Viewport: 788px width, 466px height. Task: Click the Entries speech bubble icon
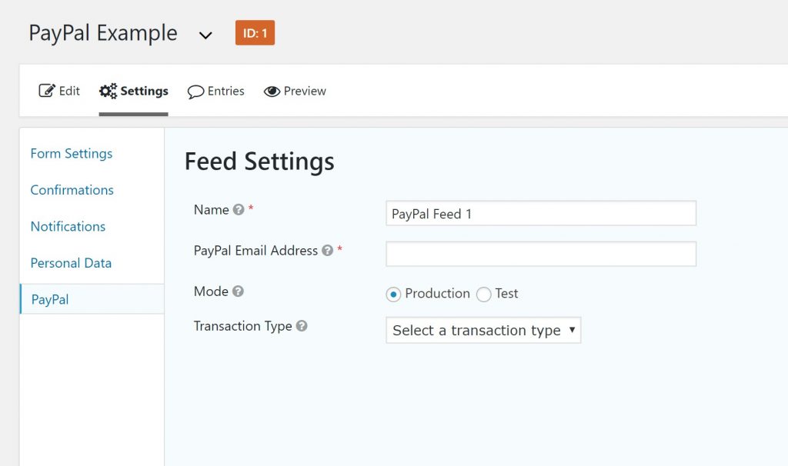coord(195,92)
